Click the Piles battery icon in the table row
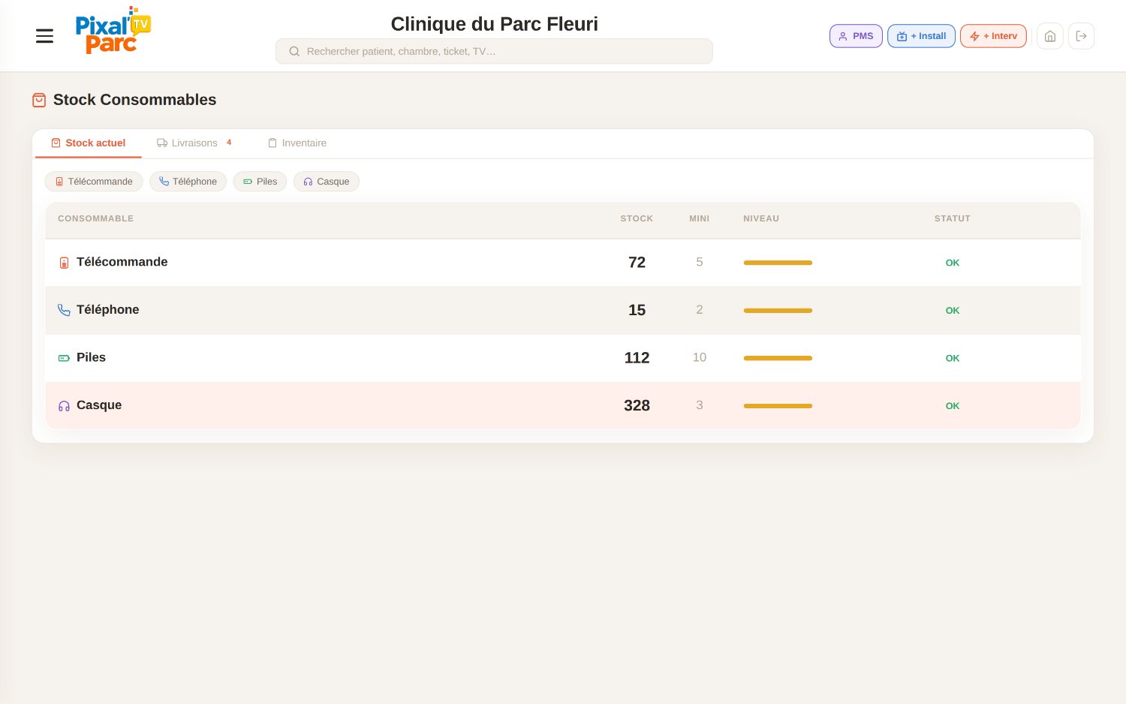This screenshot has width=1126, height=704. tap(64, 358)
